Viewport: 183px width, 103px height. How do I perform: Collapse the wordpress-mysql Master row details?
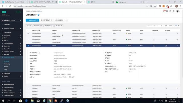[x=178, y=46]
